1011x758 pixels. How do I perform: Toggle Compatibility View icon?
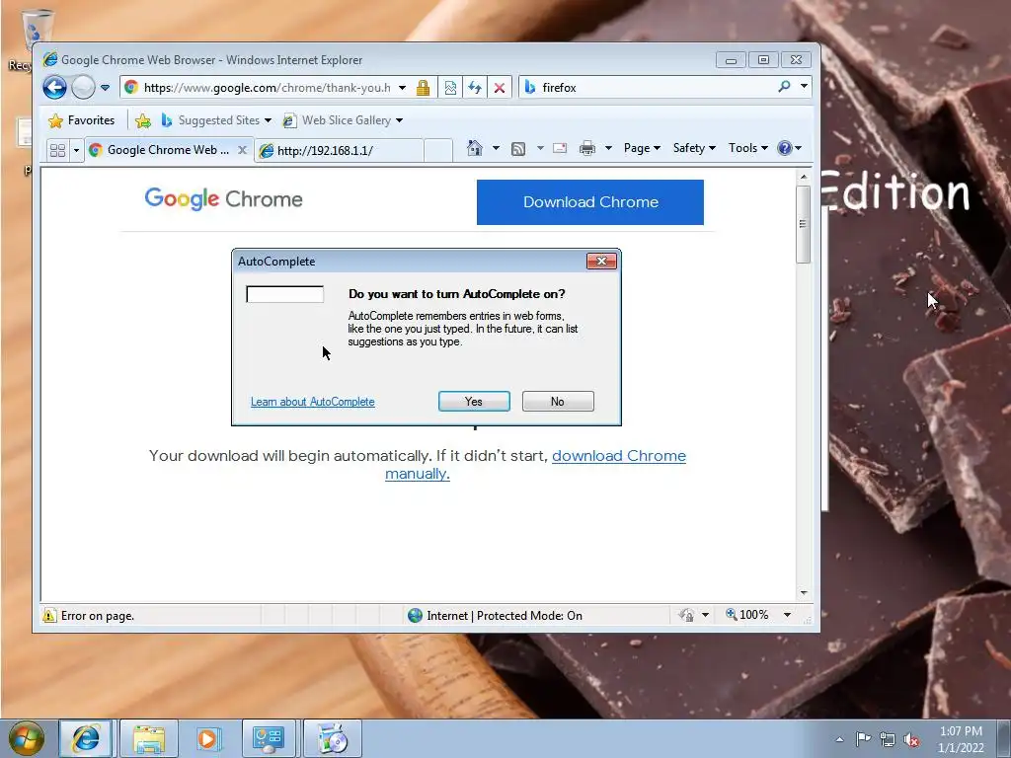(450, 88)
